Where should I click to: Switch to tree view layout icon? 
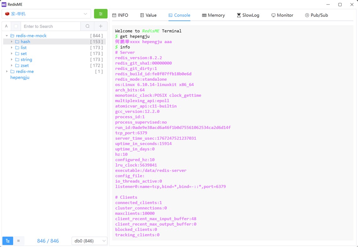[x=8, y=241]
